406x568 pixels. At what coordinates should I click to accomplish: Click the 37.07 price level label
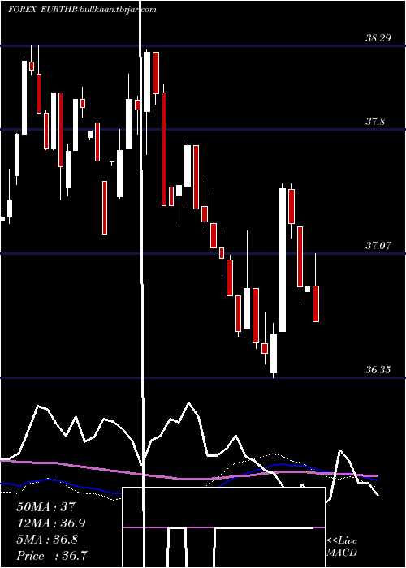(378, 246)
